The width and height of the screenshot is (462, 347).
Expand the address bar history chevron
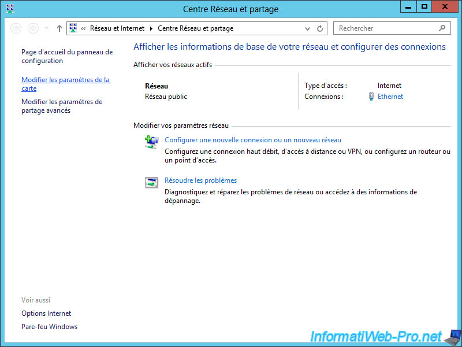point(307,28)
